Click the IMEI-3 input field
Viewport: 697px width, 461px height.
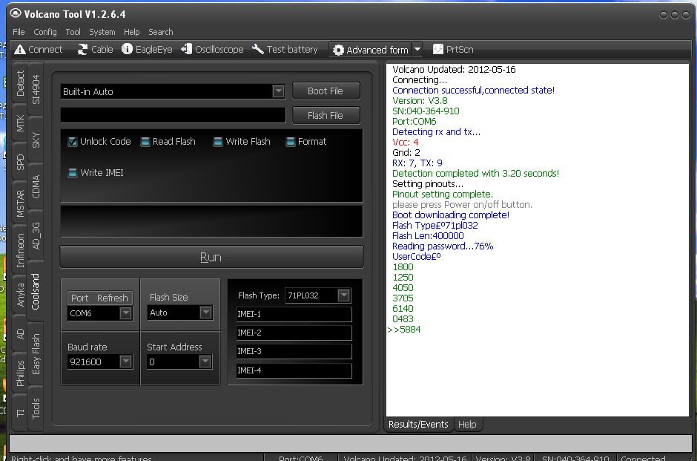294,352
